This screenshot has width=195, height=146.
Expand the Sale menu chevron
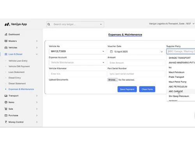[37, 109]
